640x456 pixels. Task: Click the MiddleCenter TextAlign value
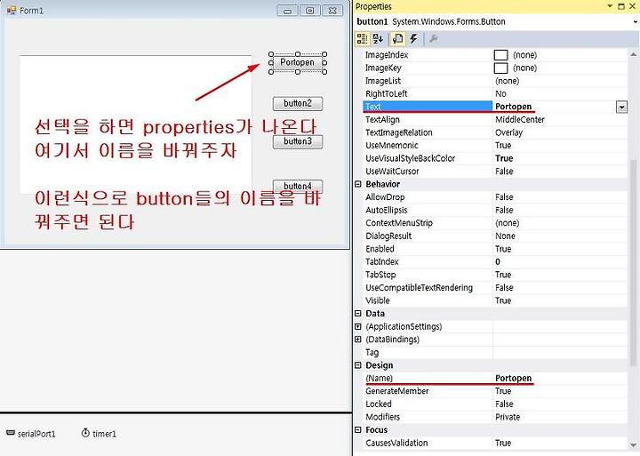coord(520,120)
